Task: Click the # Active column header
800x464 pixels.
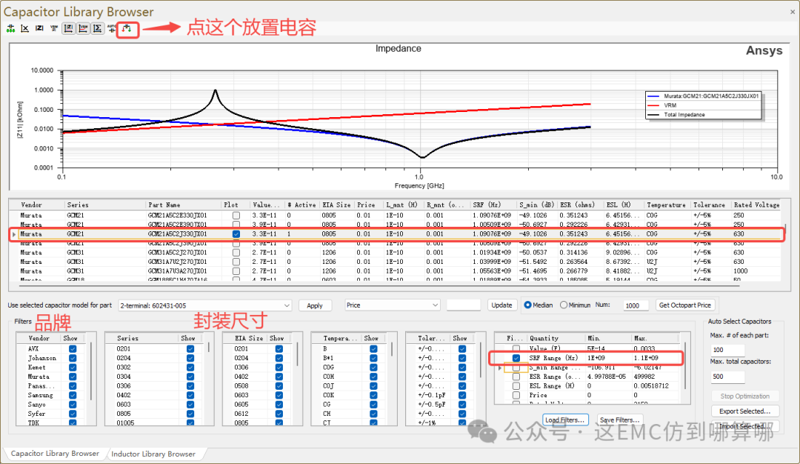Action: tap(301, 205)
